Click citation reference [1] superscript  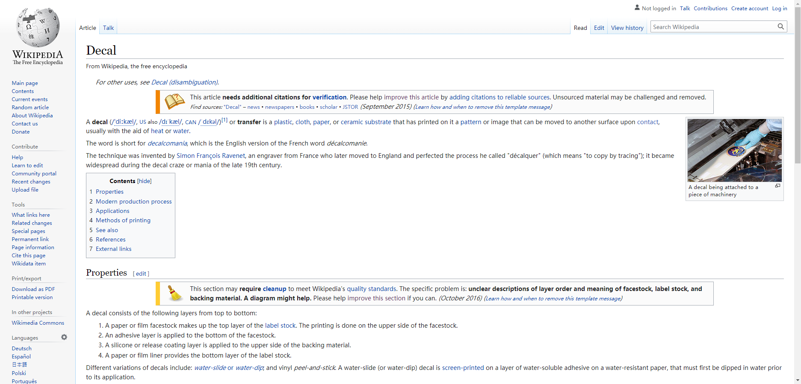[225, 120]
